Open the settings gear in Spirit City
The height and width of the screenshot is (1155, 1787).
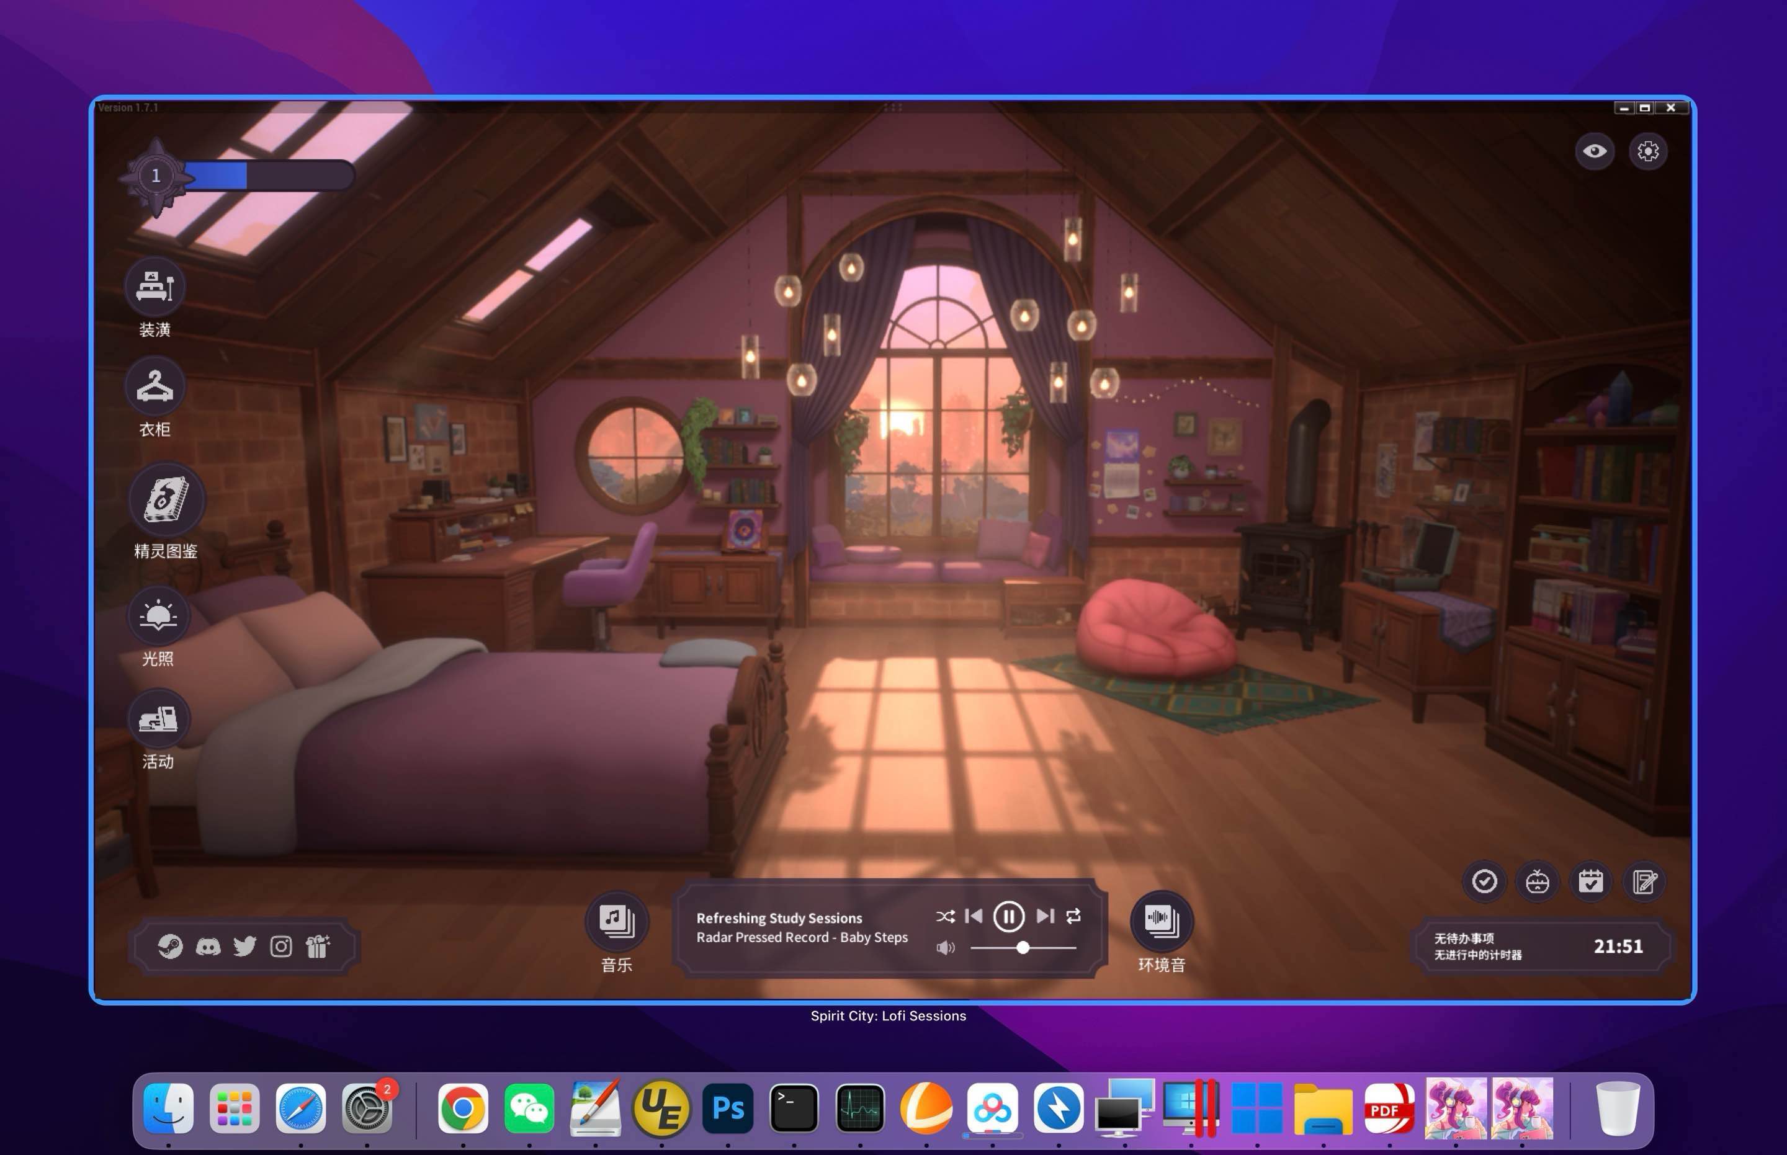click(x=1647, y=151)
